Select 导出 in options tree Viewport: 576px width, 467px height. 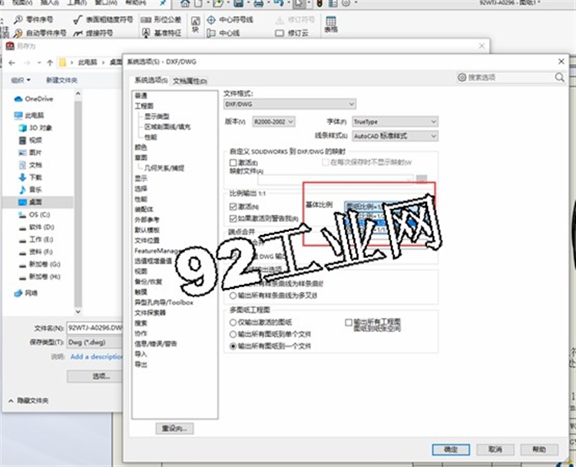tap(141, 365)
